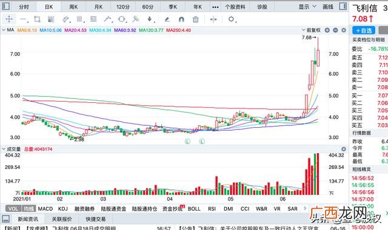Switch to DMI indicator
Viewport: 388px width, 230px height.
(x=229, y=209)
